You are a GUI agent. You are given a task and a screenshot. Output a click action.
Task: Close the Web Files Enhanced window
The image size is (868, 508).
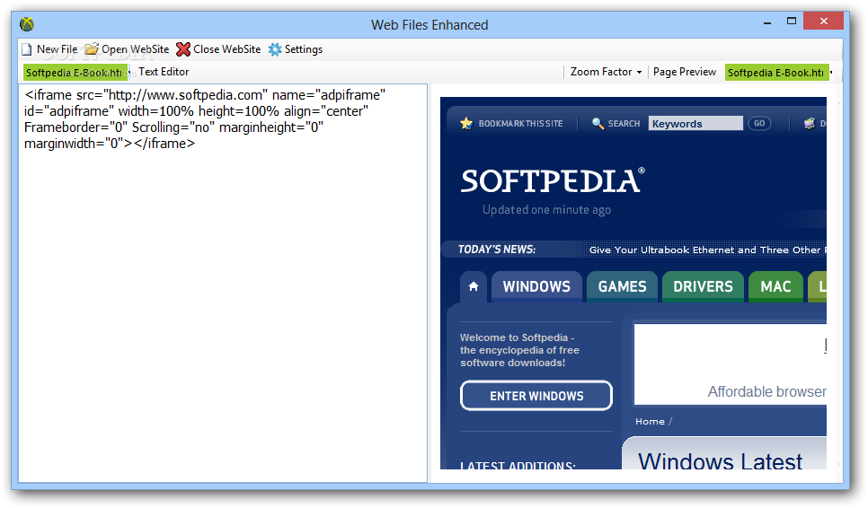[824, 21]
